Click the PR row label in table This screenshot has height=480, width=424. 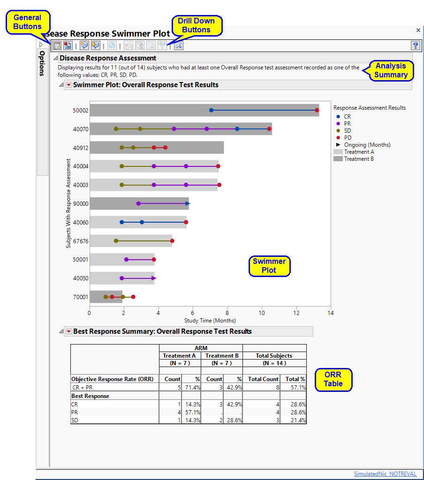[75, 412]
